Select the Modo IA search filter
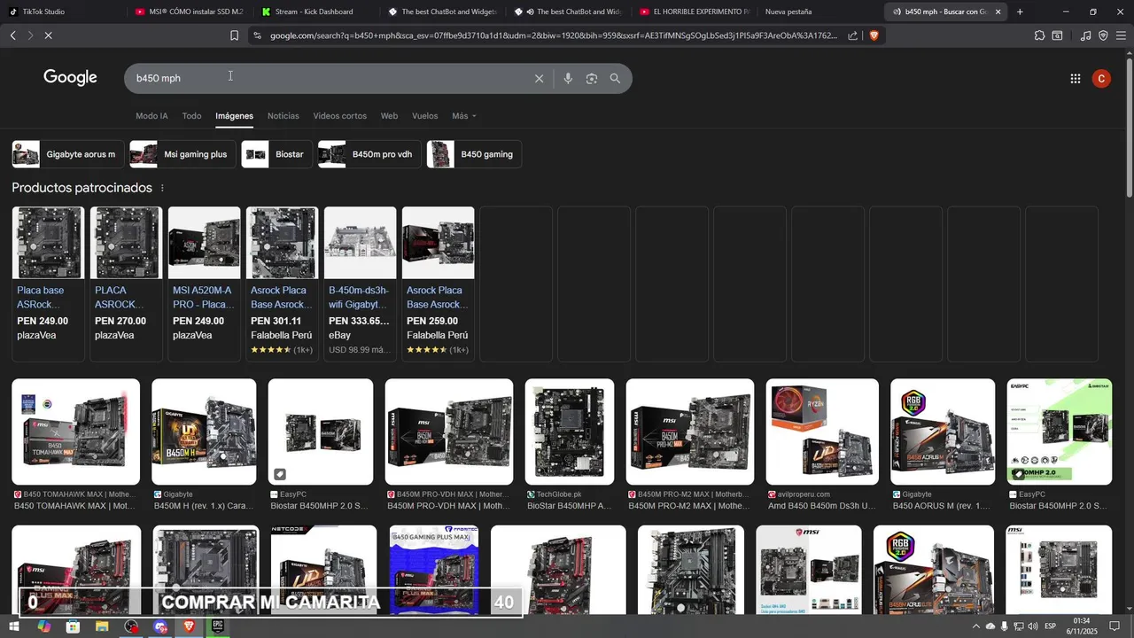Screen dimensions: 1134x638 coord(151,116)
